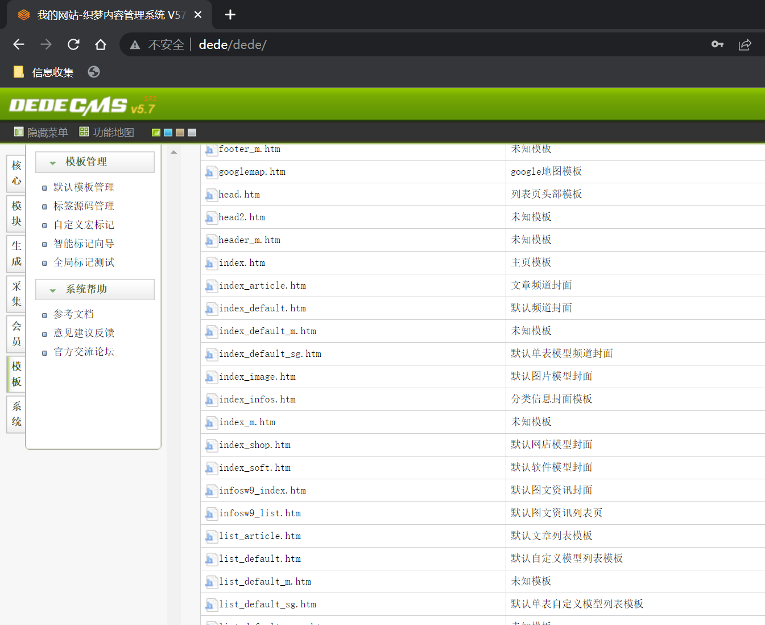This screenshot has height=625, width=765.
Task: Open the 信息收集 bookmark folder
Action: coord(44,72)
